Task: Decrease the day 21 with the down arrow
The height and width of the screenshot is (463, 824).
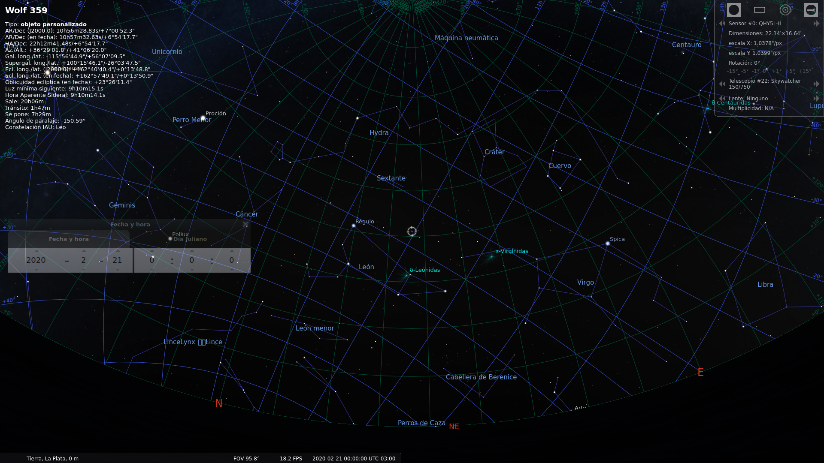Action: [118, 270]
